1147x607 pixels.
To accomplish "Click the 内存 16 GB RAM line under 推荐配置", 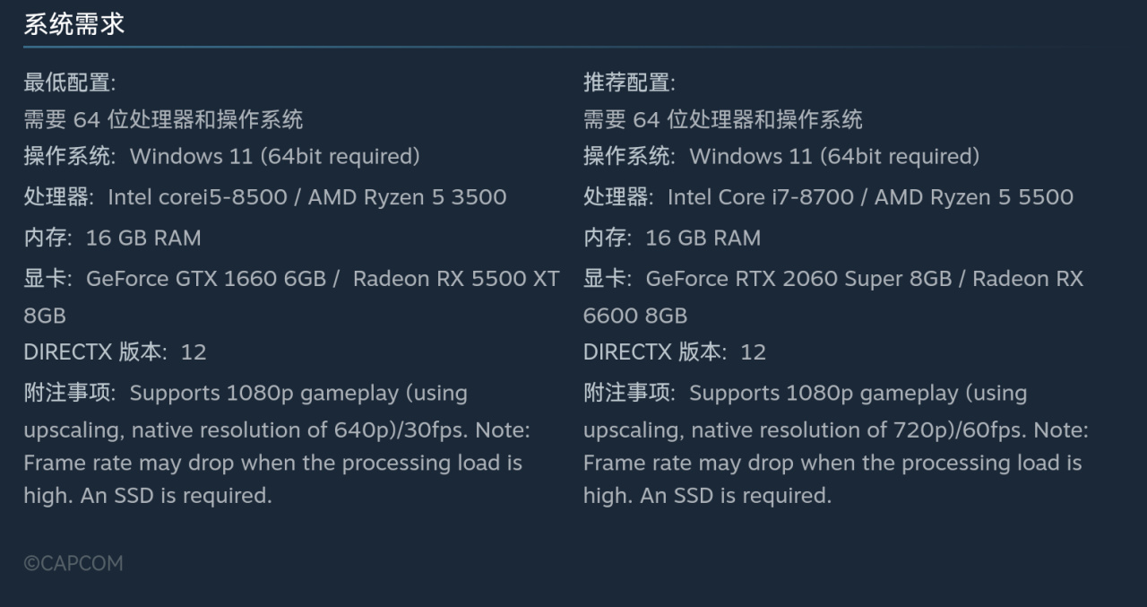I will coord(671,238).
